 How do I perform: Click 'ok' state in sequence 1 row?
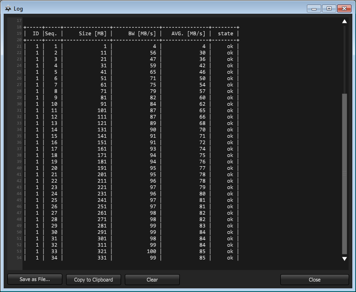tap(230, 46)
